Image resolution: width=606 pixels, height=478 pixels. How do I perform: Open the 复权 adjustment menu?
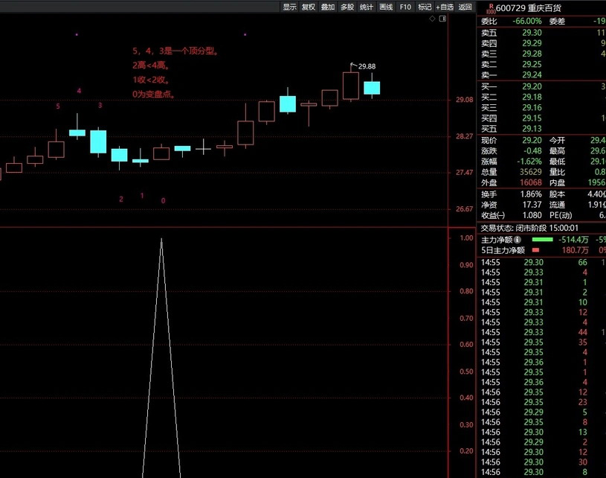309,7
